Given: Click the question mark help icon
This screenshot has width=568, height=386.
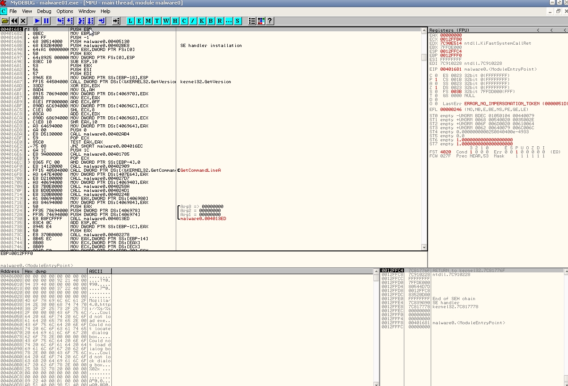Looking at the screenshot, I should [x=270, y=21].
